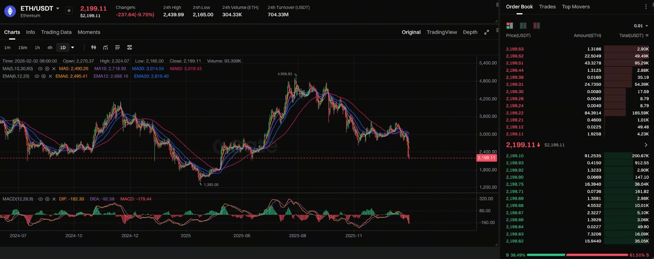The image size is (654, 259).
Task: Change the 0.01 price grouping dropdown
Action: [x=641, y=26]
